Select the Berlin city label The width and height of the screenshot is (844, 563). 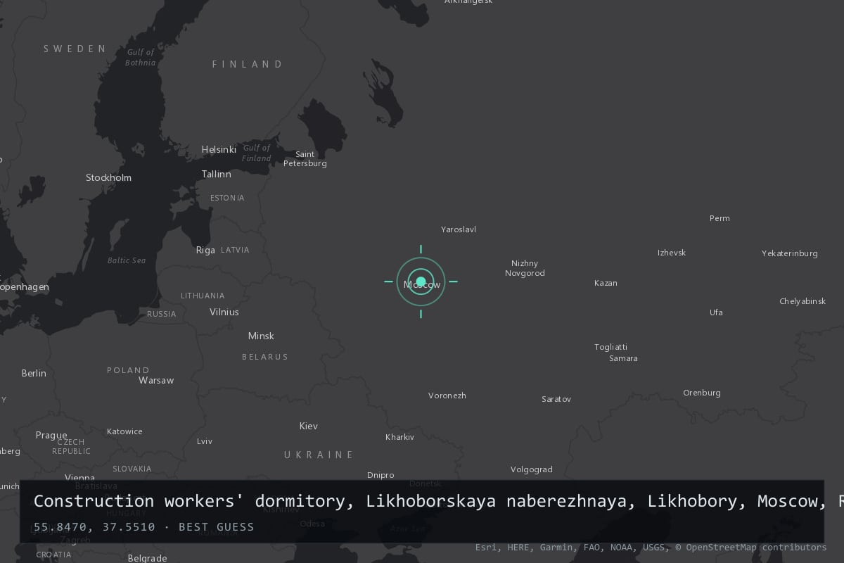point(34,373)
